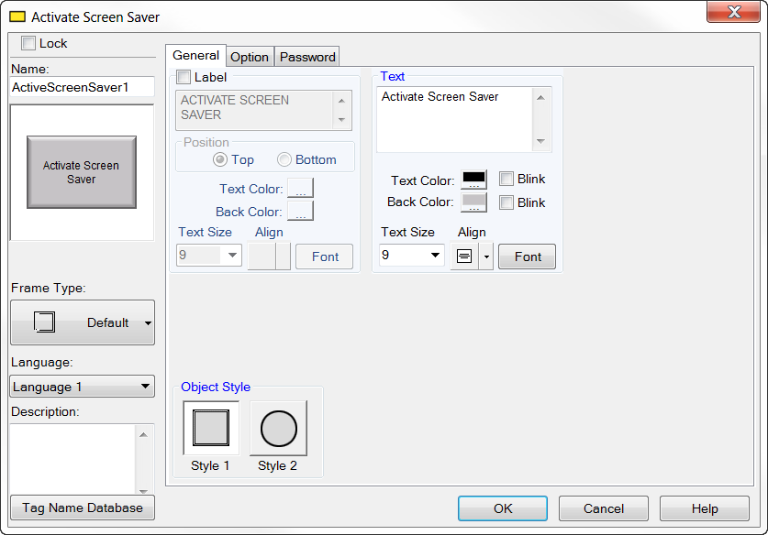Click the Cancel button
Image resolution: width=768 pixels, height=535 pixels.
pyautogui.click(x=604, y=508)
